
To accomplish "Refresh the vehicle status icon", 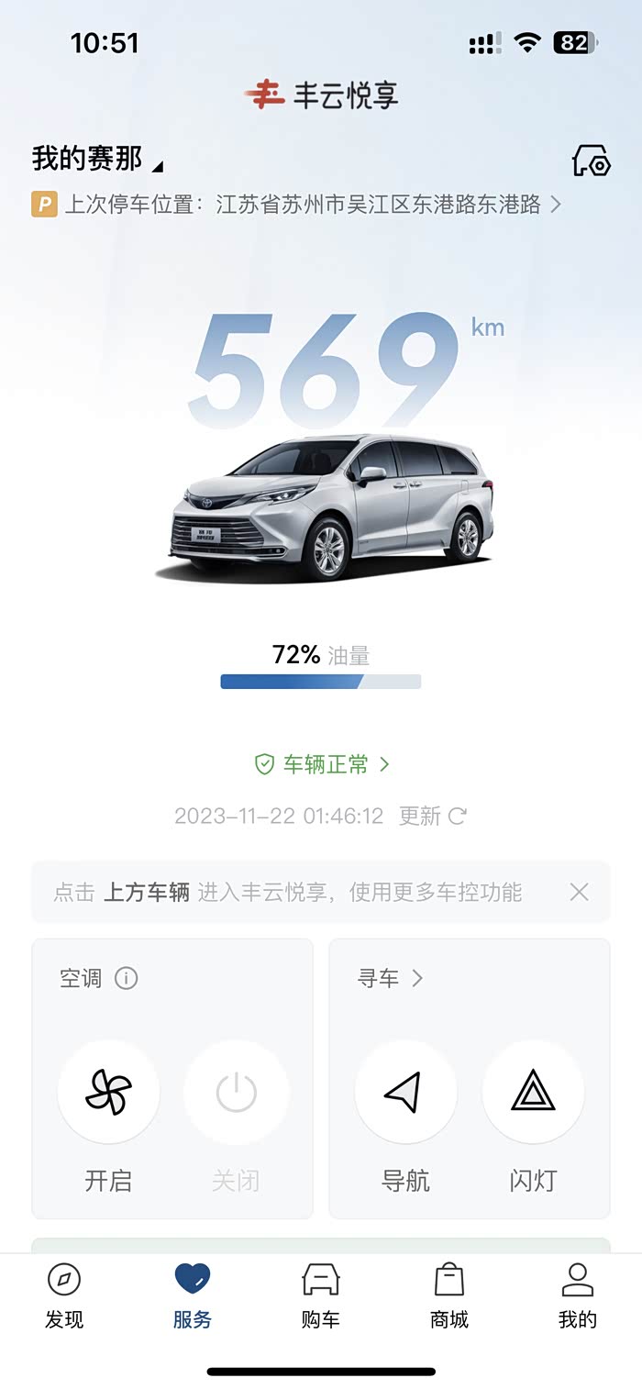I will click(457, 816).
